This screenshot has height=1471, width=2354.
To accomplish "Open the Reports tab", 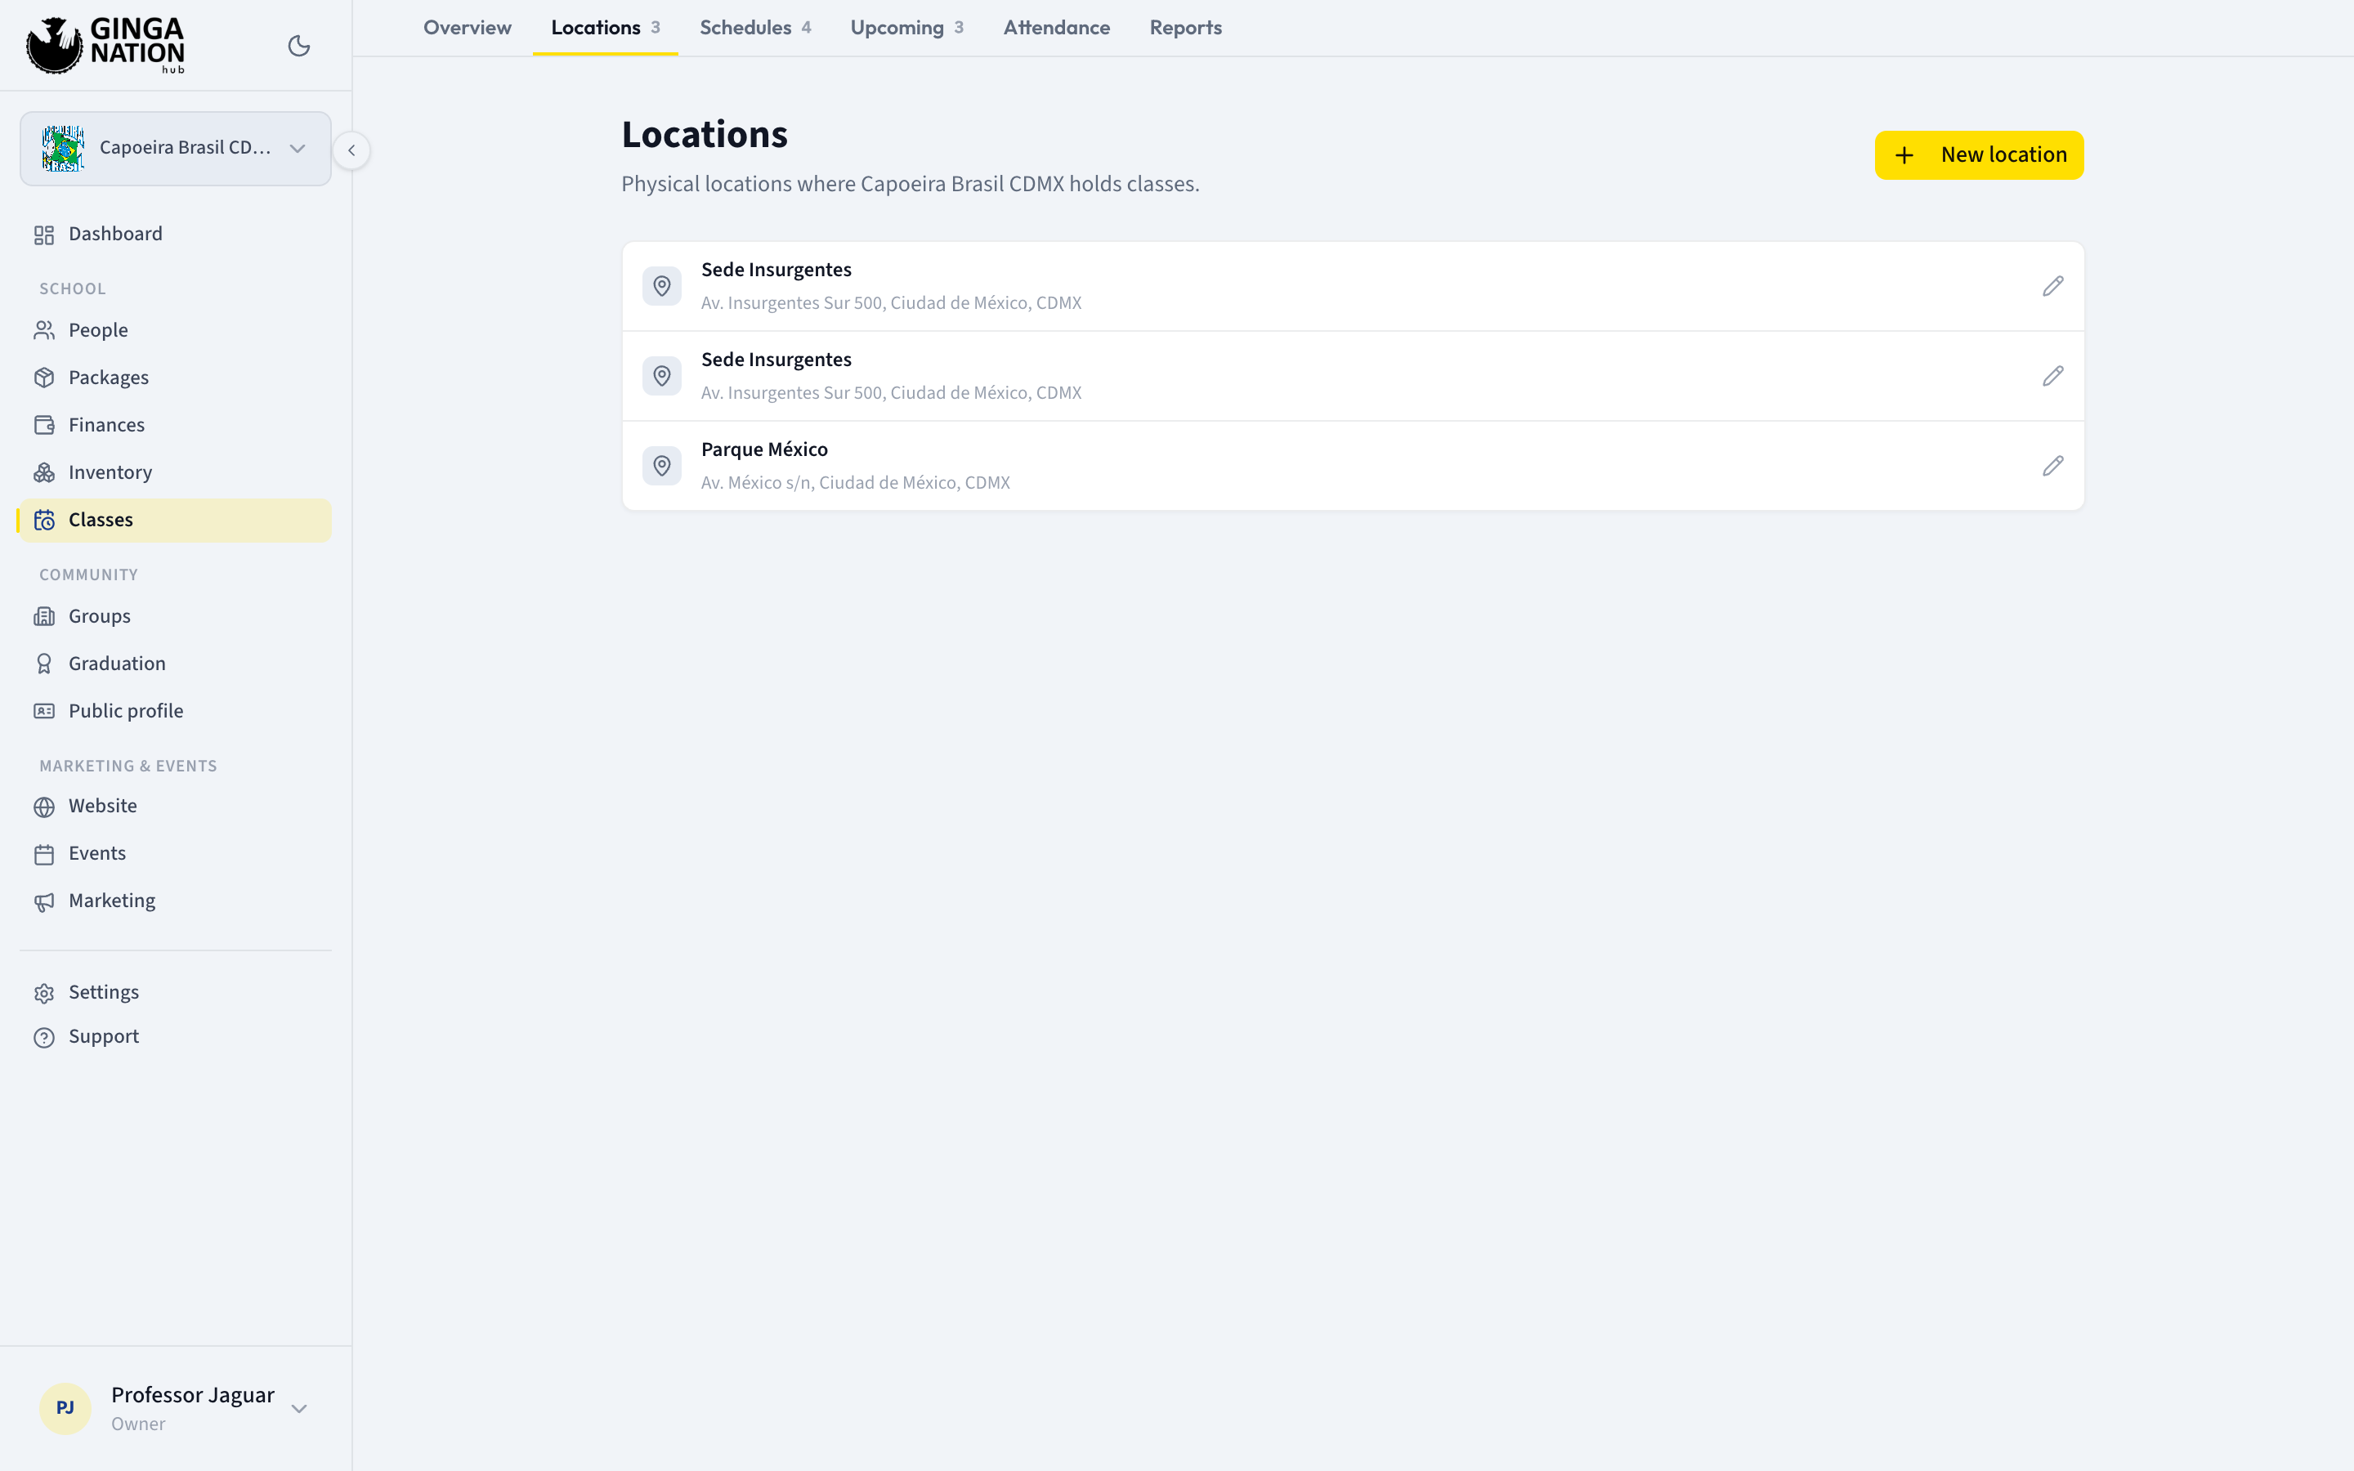I will 1185,27.
